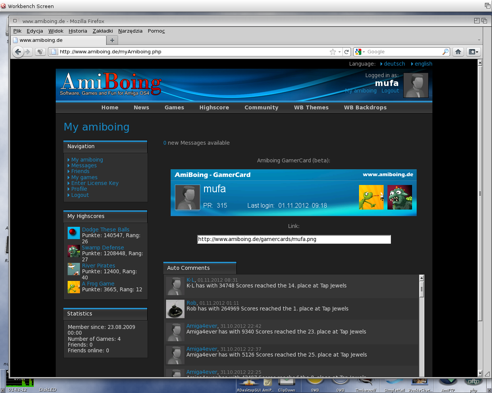Open Friends in the Navigation panel
Image resolution: width=492 pixels, height=393 pixels.
[x=80, y=171]
